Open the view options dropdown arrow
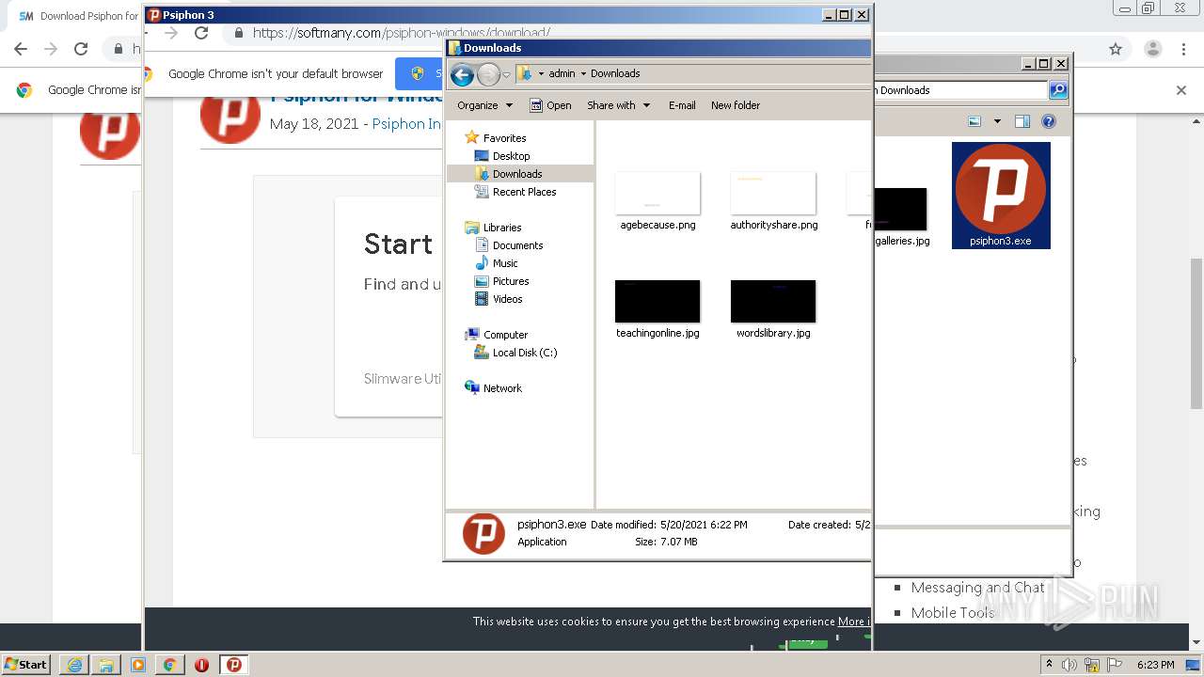Screen dimensions: 1204x677 [997, 121]
